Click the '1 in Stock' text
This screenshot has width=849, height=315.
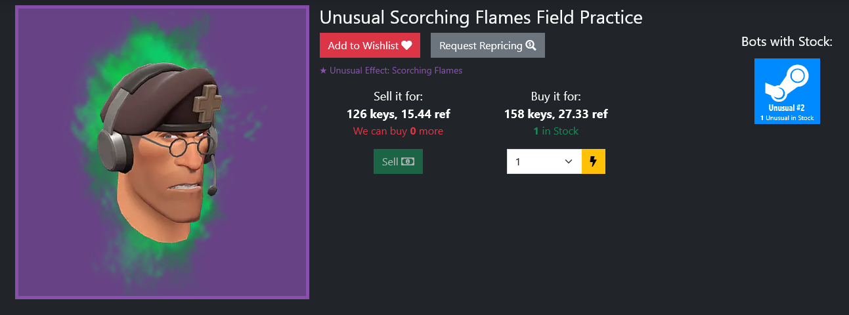coord(556,131)
